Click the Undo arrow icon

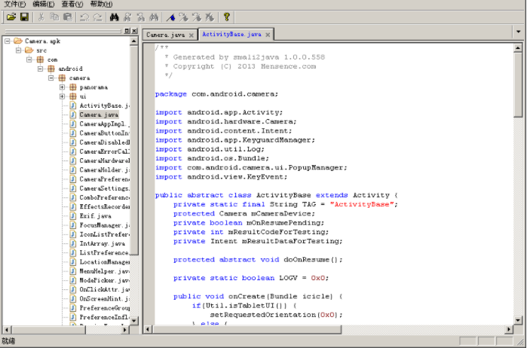(84, 17)
